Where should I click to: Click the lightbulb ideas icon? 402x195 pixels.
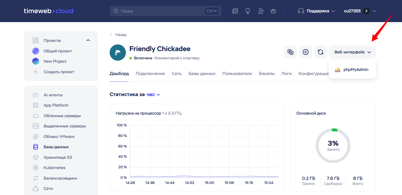click(248, 11)
